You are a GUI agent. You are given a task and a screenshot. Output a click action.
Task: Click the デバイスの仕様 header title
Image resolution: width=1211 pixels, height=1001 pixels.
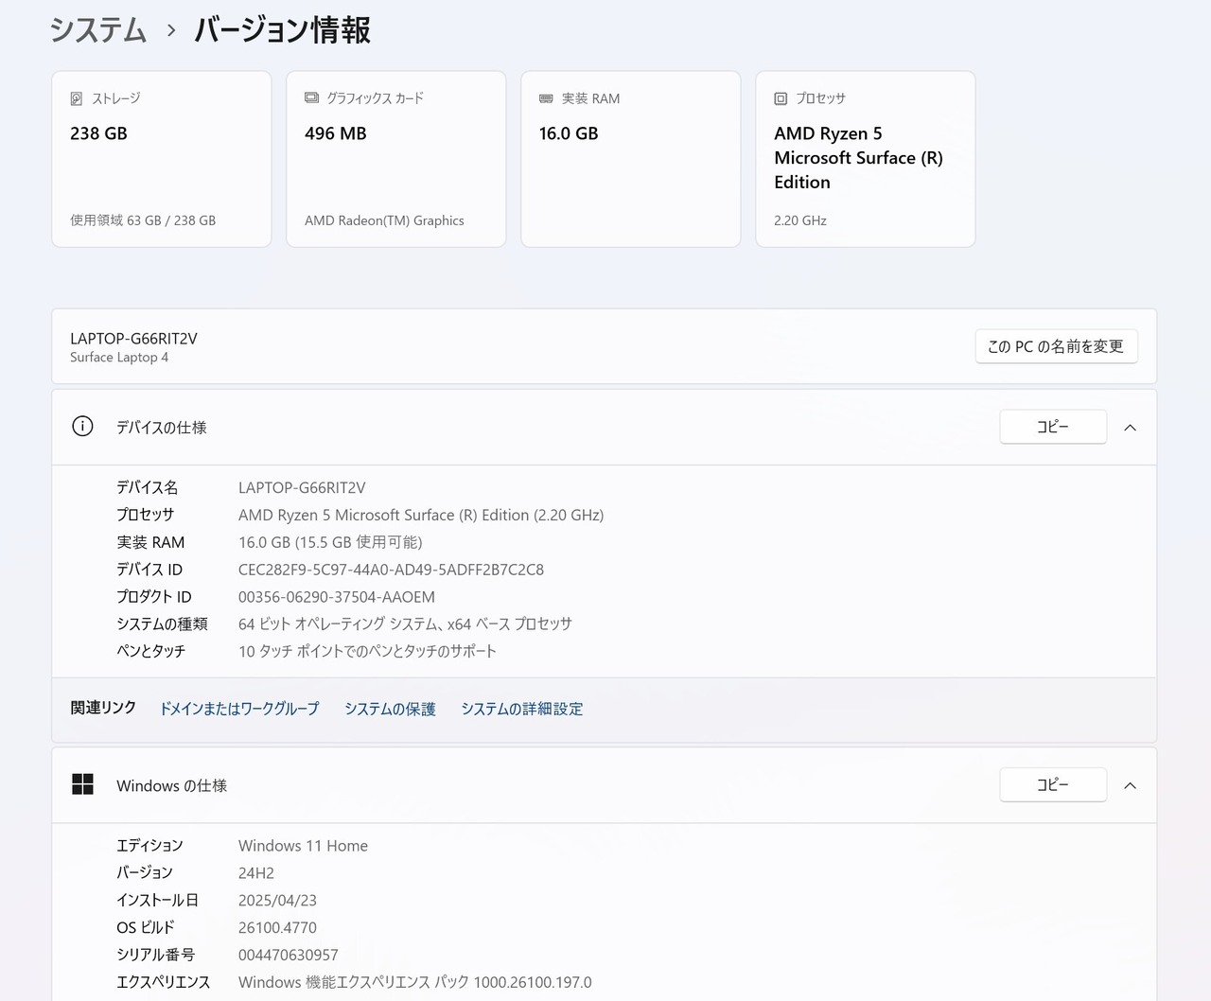(x=161, y=428)
